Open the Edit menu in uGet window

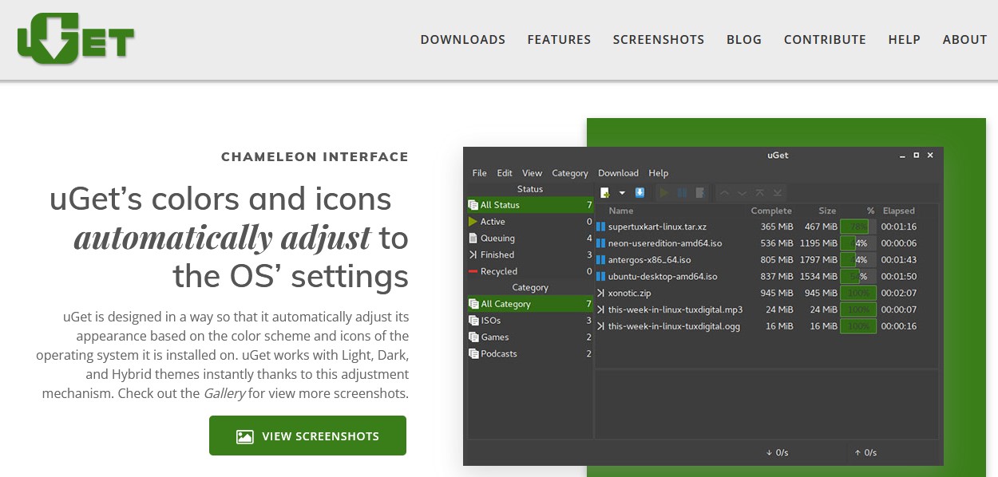click(x=505, y=173)
